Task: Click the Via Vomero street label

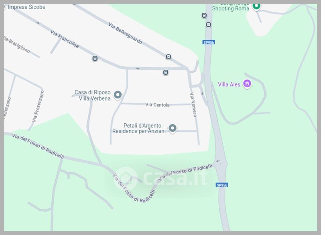Action: [x=193, y=104]
